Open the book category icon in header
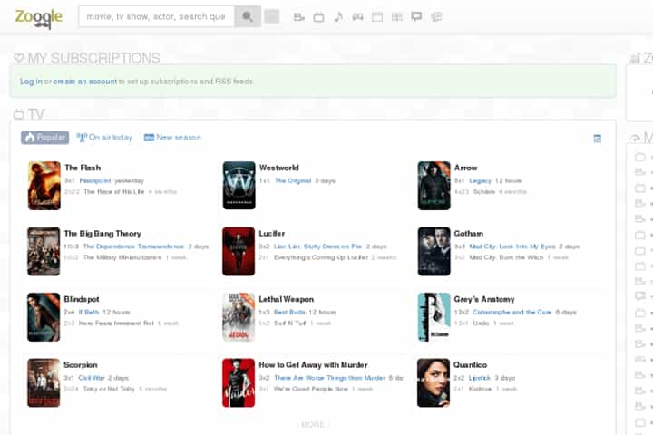 coord(397,17)
